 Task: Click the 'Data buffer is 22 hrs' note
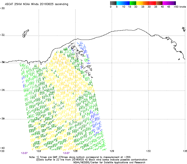coord(91,160)
